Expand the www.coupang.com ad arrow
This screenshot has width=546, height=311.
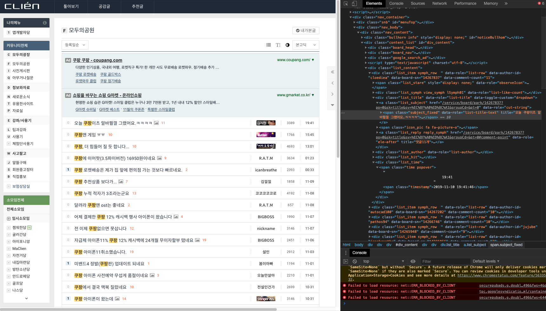[313, 60]
